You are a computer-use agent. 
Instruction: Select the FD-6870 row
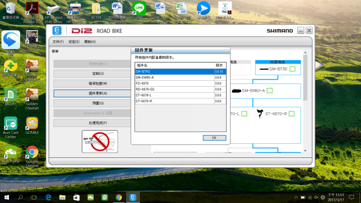pos(180,83)
